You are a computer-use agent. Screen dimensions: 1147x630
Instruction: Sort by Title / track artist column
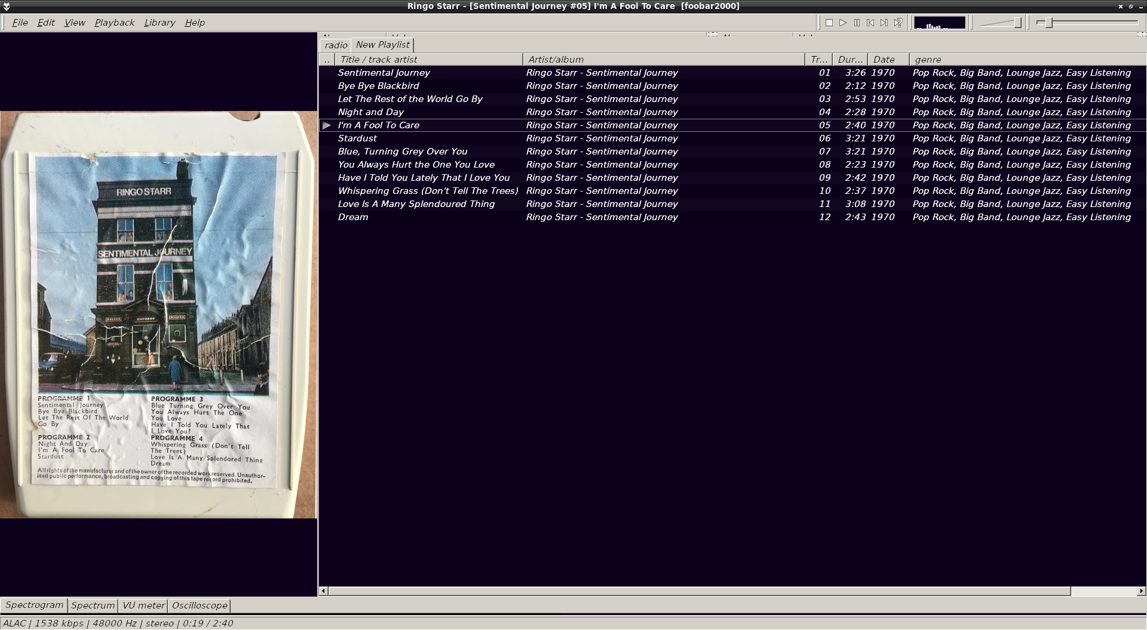tap(428, 60)
